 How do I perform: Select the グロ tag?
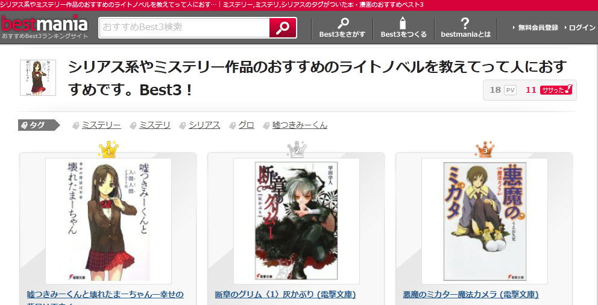pos(246,125)
